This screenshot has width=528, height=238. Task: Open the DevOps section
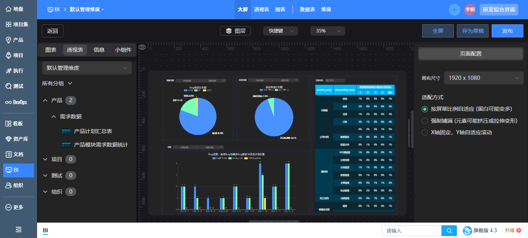coord(16,102)
